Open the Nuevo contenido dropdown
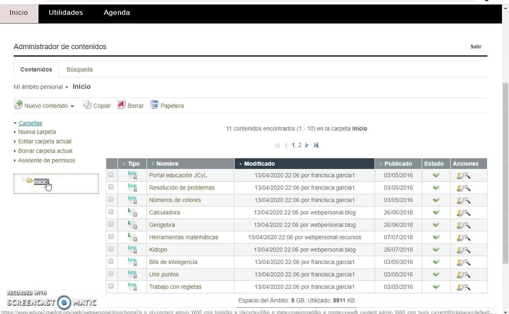The height and width of the screenshot is (314, 509). (x=46, y=106)
